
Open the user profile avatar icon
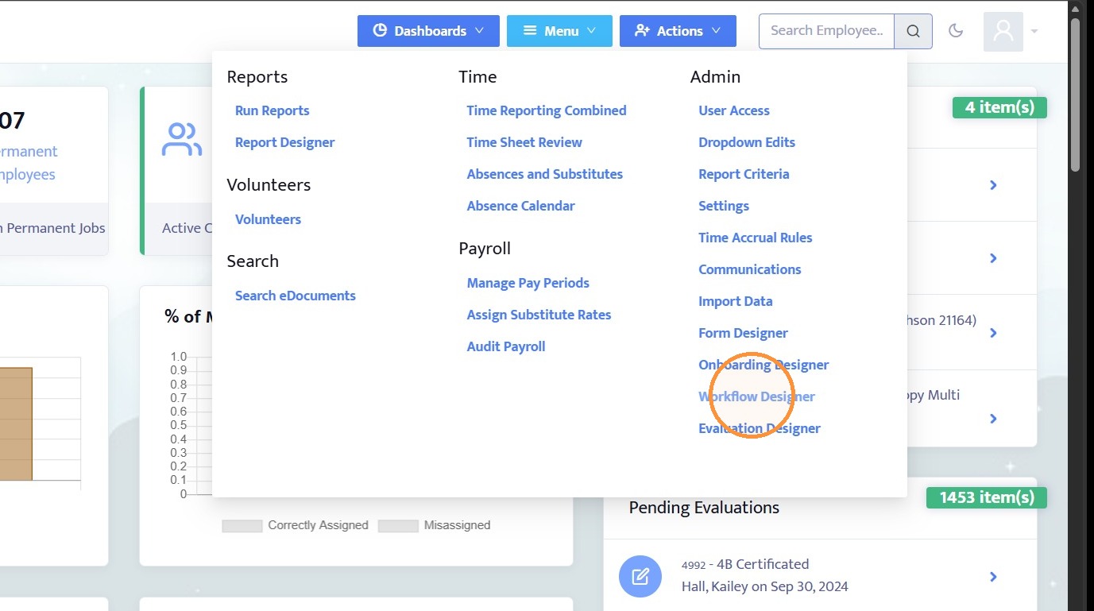[1003, 32]
